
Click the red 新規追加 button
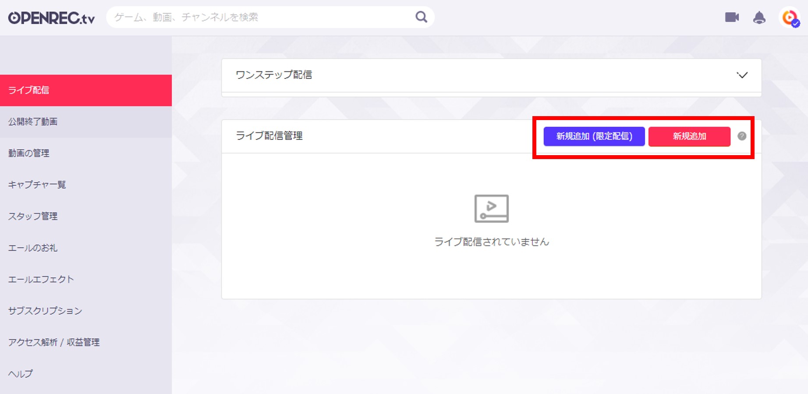click(x=689, y=136)
